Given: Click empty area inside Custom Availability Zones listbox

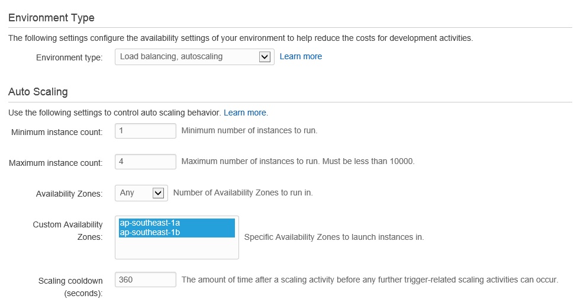Looking at the screenshot, I should coord(176,249).
